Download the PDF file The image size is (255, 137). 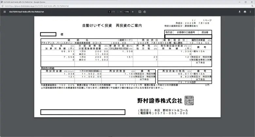coord(240,12)
